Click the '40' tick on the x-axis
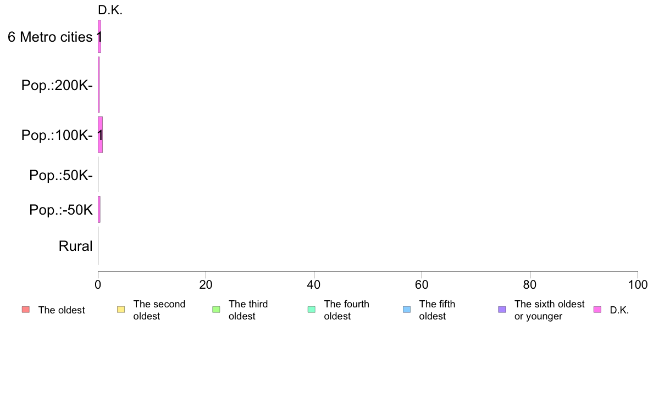The height and width of the screenshot is (404, 653). tap(314, 284)
